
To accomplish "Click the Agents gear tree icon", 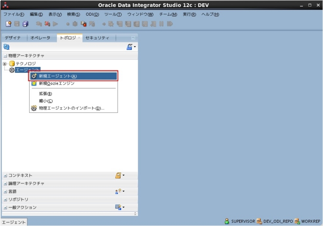I will click(x=12, y=70).
